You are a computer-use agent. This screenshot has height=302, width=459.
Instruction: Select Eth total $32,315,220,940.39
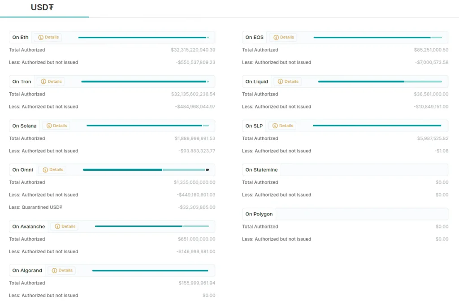pyautogui.click(x=193, y=50)
